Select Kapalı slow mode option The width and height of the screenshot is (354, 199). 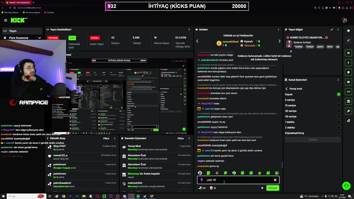coord(313,94)
